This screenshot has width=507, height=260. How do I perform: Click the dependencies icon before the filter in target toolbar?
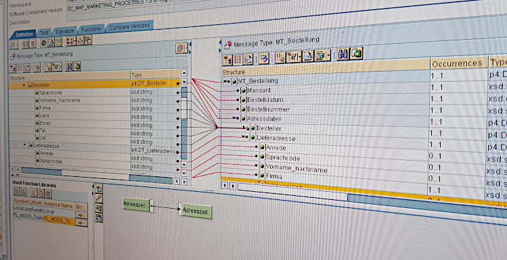280,57
